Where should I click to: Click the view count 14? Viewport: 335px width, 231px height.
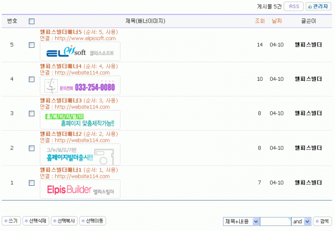260,45
